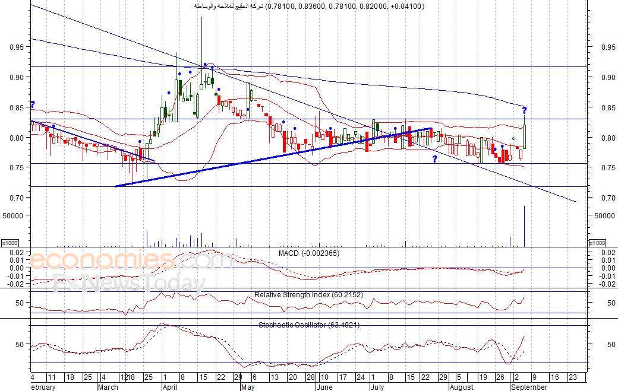Viewport: 618px width, 391px height.
Task: Click the date label 10 in June
Action: coord(324,377)
